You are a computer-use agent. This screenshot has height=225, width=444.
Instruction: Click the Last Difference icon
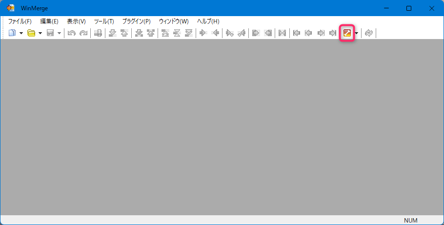tap(189, 33)
